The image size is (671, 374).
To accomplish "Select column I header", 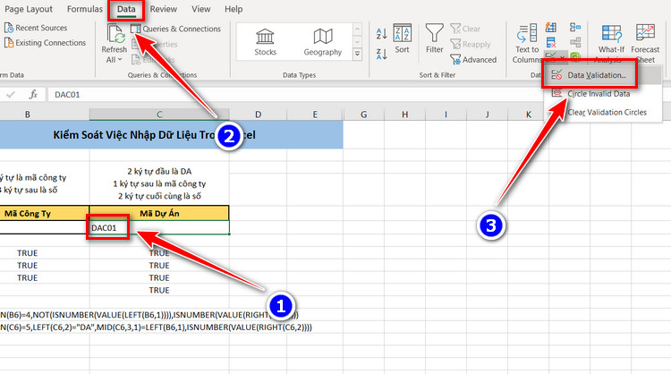I will pos(446,115).
